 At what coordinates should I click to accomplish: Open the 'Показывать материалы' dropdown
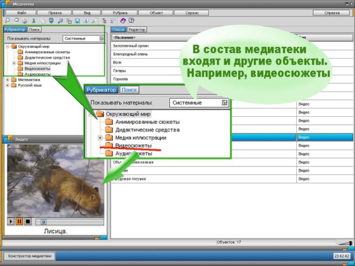102,39
